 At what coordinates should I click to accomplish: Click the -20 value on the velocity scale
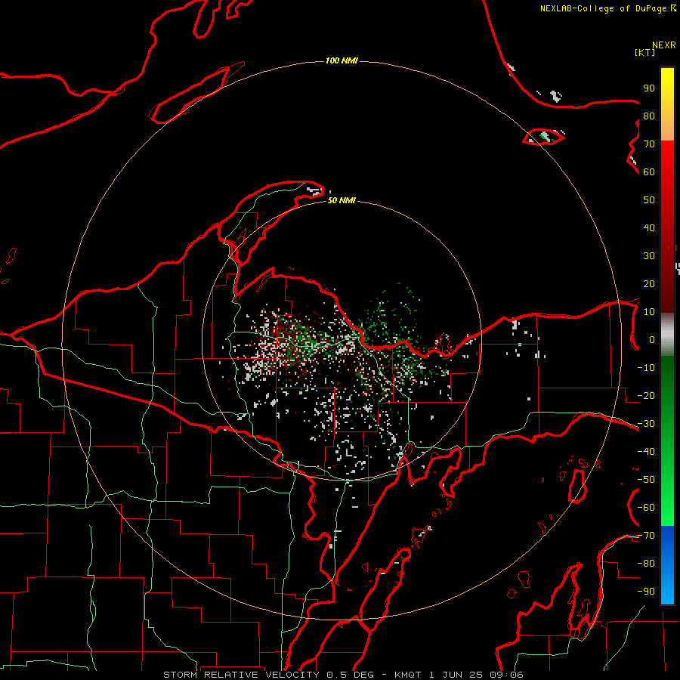(x=646, y=396)
